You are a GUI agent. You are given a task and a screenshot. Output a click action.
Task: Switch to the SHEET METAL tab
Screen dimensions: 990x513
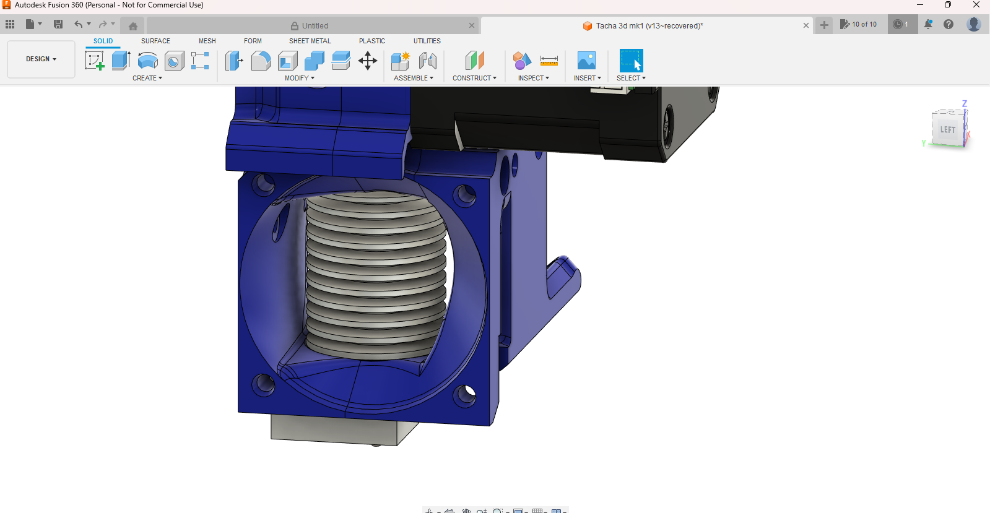click(310, 41)
